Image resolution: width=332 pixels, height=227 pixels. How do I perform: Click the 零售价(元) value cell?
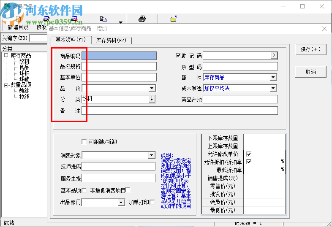pos(264,186)
